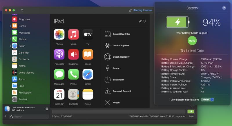The image size is (232, 126).
Task: Click the '0 Bytes of 128.00 GB' text
Action: [x=62, y=116]
